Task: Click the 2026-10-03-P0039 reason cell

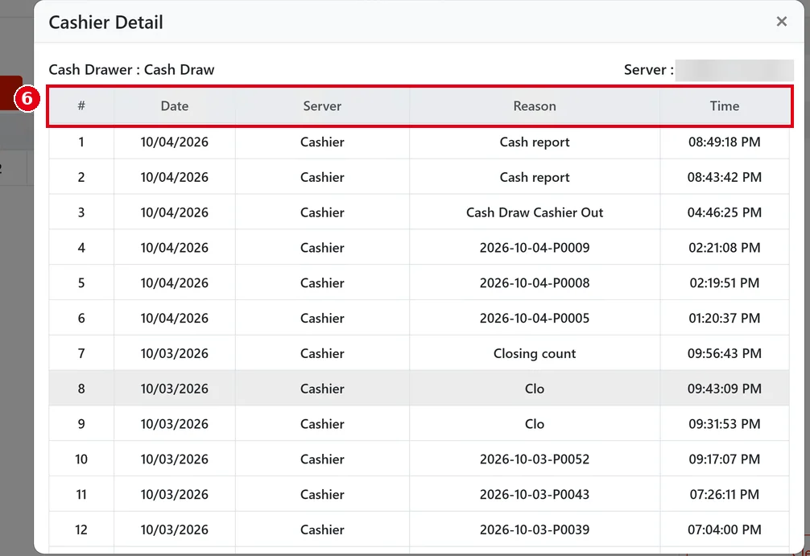Action: point(535,529)
